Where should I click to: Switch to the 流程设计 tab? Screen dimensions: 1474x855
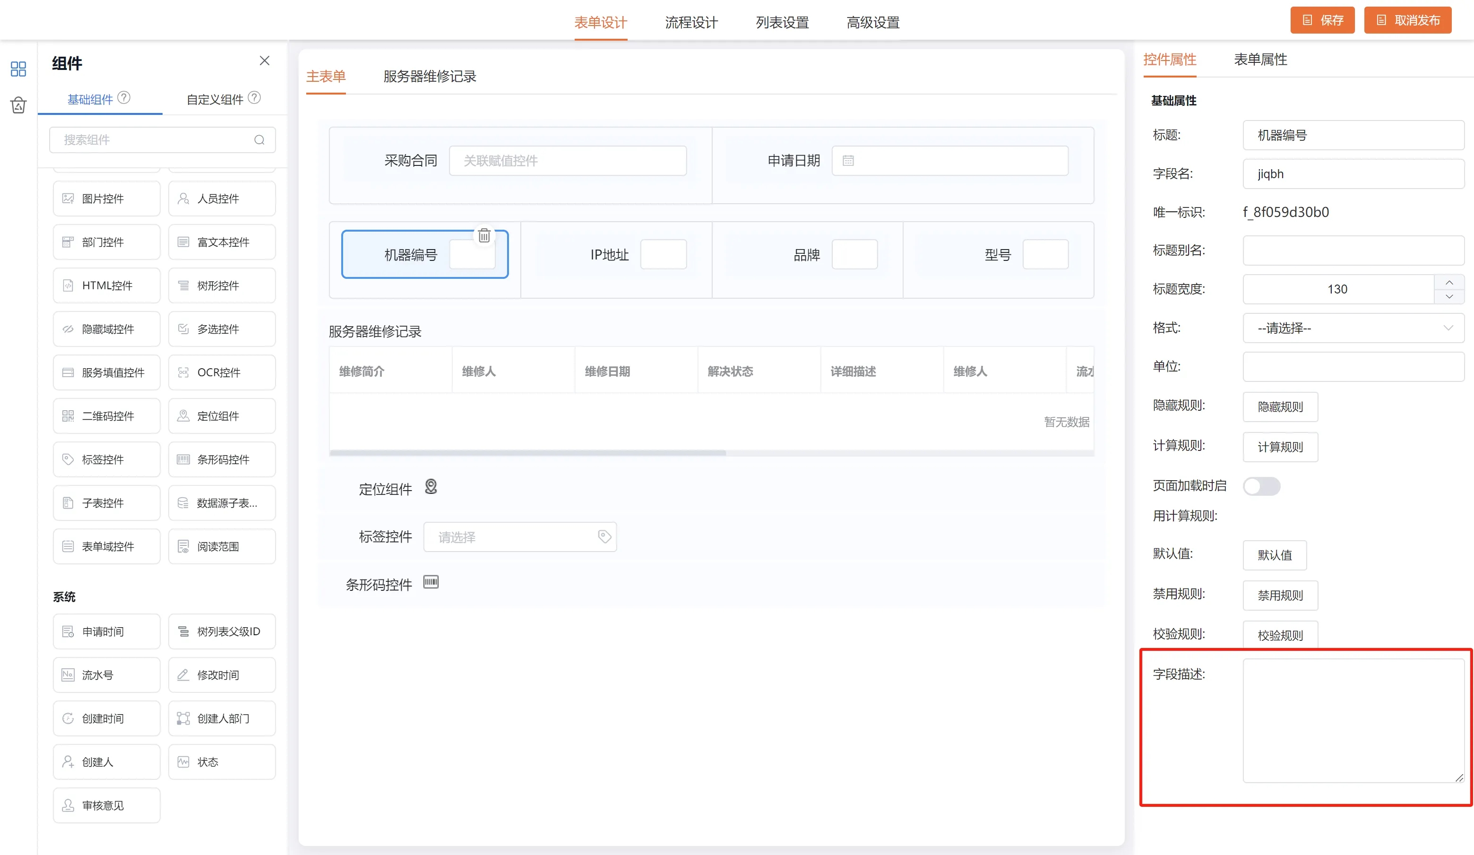tap(691, 22)
